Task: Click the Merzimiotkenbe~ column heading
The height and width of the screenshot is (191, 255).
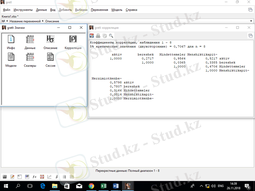Action: (x=107, y=78)
